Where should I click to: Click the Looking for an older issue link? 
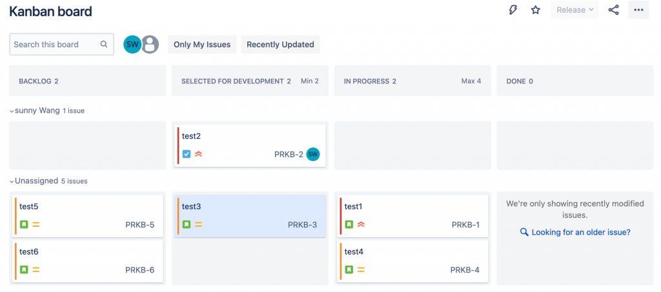point(581,232)
